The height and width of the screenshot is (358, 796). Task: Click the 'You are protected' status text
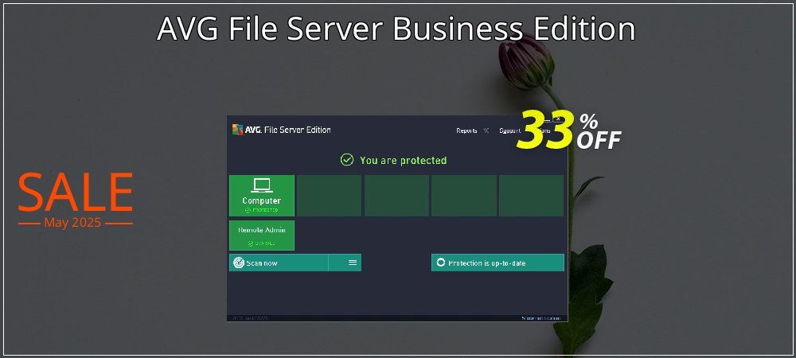pos(403,160)
